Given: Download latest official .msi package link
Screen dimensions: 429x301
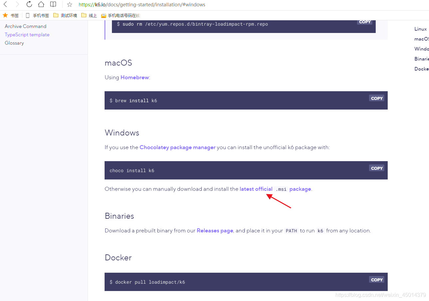Looking at the screenshot, I should [x=275, y=189].
